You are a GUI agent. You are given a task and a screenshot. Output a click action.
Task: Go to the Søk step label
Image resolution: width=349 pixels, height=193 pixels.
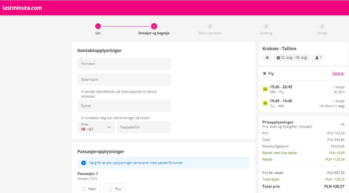tap(98, 33)
